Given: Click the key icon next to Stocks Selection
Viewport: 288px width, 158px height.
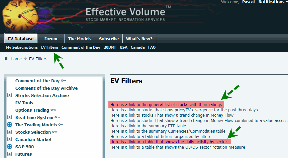Looking at the screenshot, I should [55, 132].
